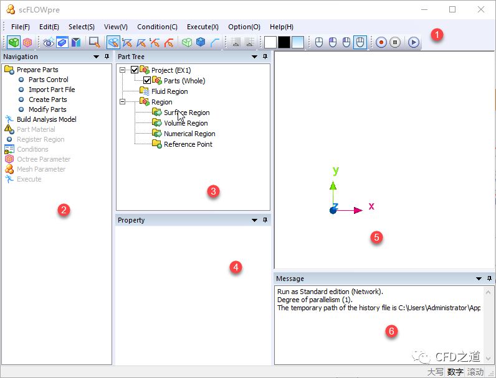Collapse the Region tree node

point(123,102)
